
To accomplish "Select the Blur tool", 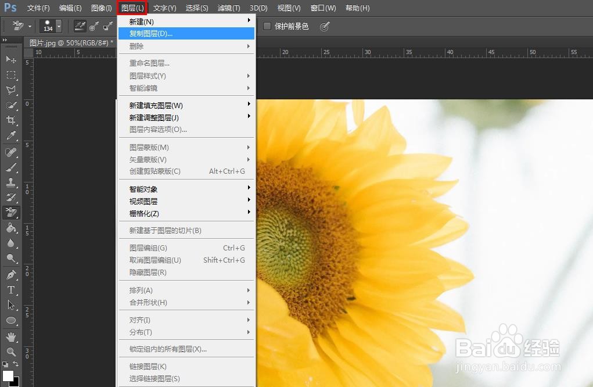I will pyautogui.click(x=11, y=243).
